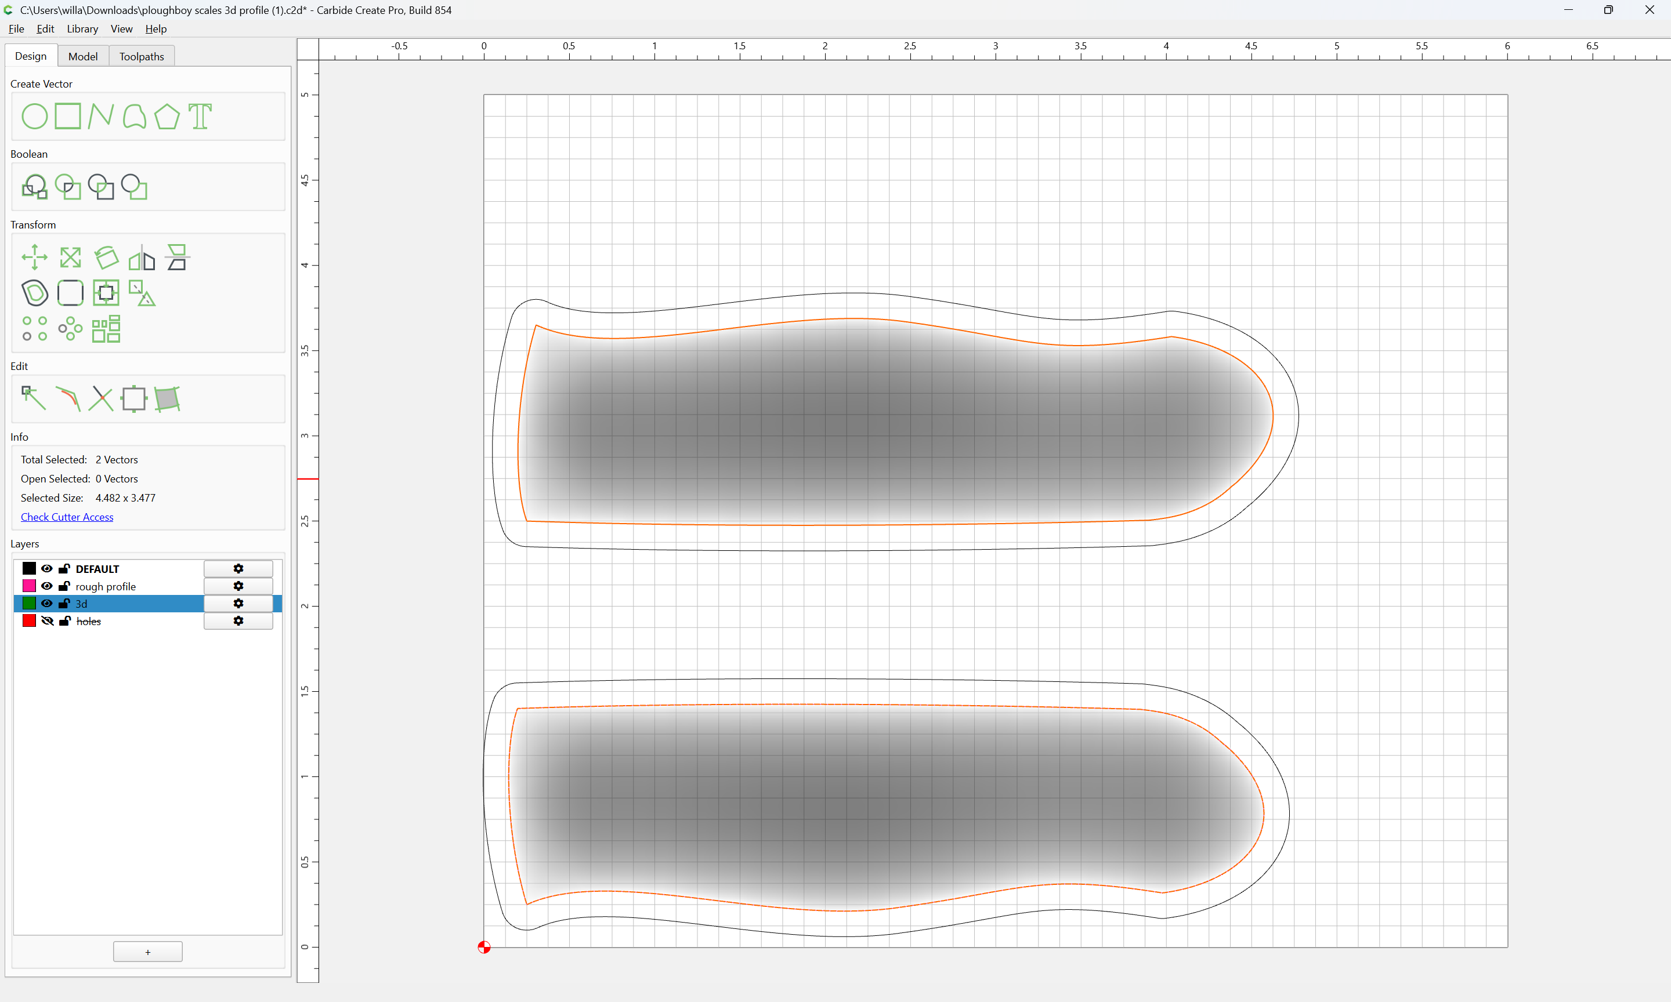1671x1002 pixels.
Task: Click the Boolean Union icon
Action: (x=34, y=187)
